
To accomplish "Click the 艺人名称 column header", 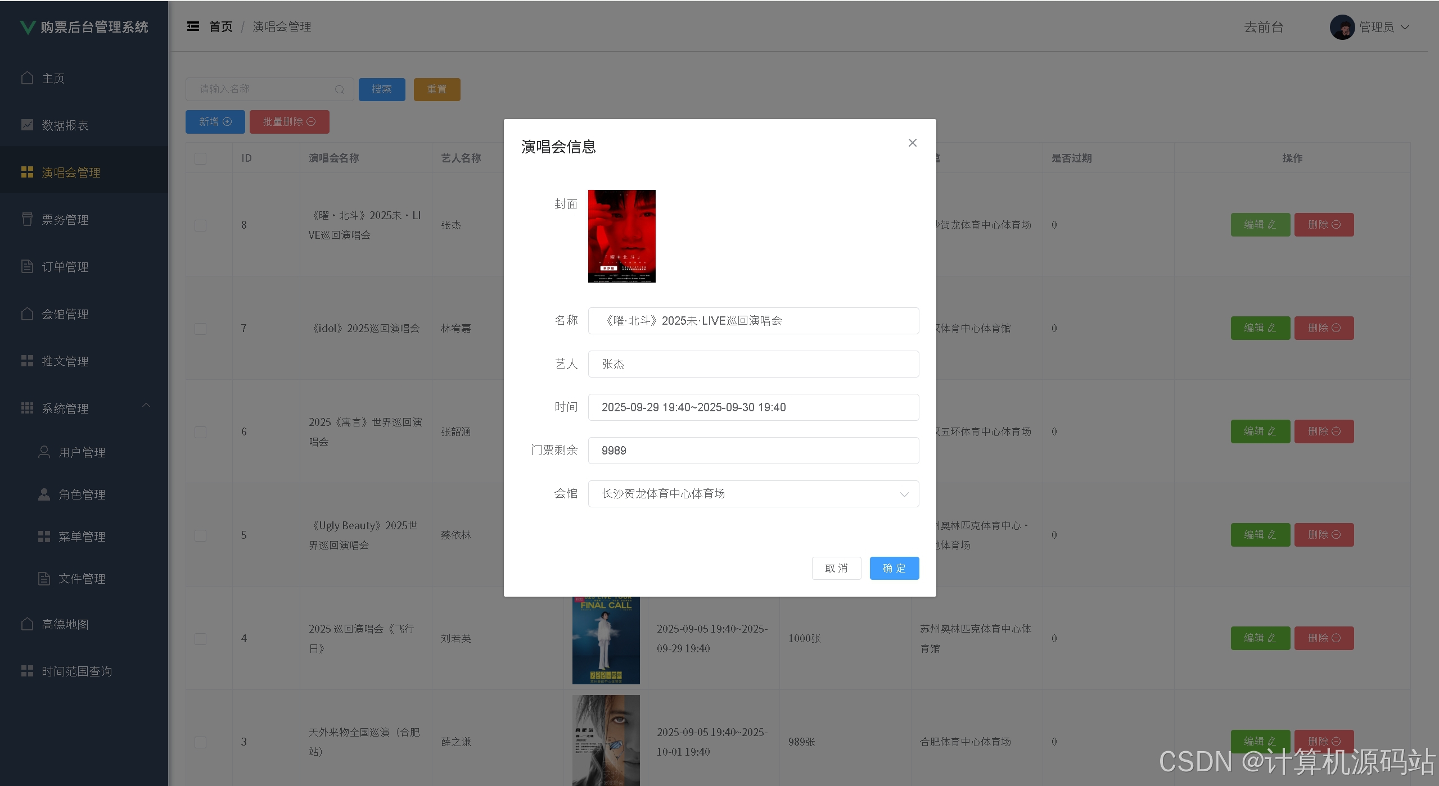I will click(461, 158).
